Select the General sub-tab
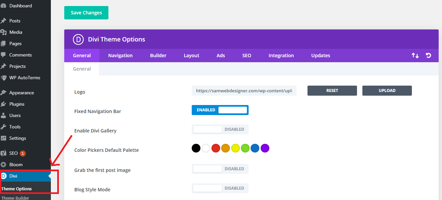Viewport: 442px width, 200px height. (82, 69)
